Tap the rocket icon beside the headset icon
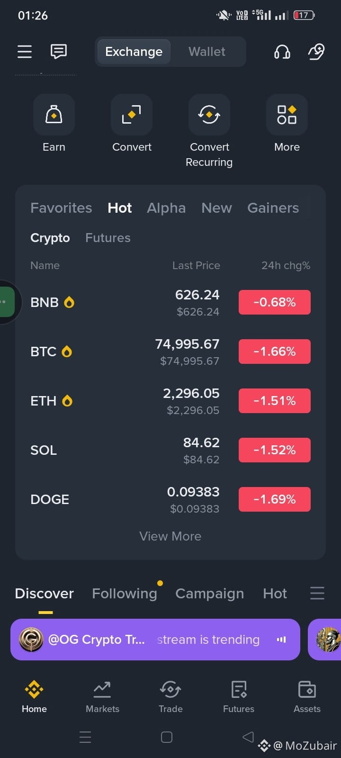The height and width of the screenshot is (758, 341). coord(316,51)
